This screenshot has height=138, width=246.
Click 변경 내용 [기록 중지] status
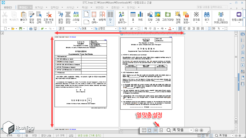pos(89,136)
